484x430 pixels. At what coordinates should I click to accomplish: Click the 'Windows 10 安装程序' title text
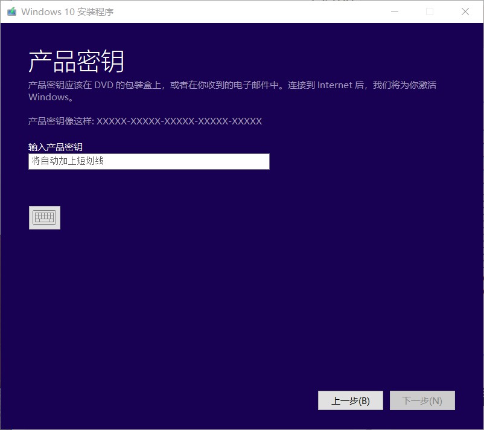click(x=68, y=11)
